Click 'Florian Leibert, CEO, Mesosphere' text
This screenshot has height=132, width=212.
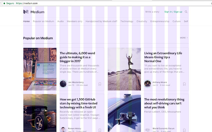pos(163,112)
